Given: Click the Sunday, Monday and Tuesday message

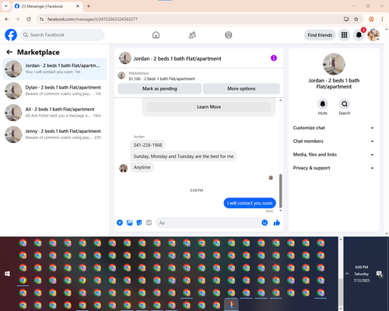Looking at the screenshot, I should click(184, 156).
